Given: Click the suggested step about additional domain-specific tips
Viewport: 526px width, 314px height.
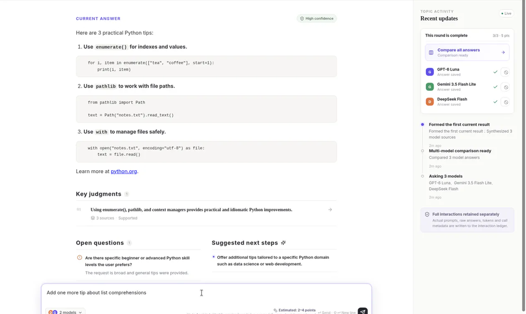Looking at the screenshot, I should point(274,261).
